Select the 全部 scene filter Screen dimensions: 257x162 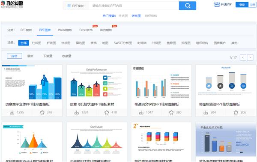click(24, 43)
